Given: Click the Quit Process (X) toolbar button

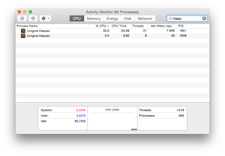Looking at the screenshot, I should (x=22, y=18).
